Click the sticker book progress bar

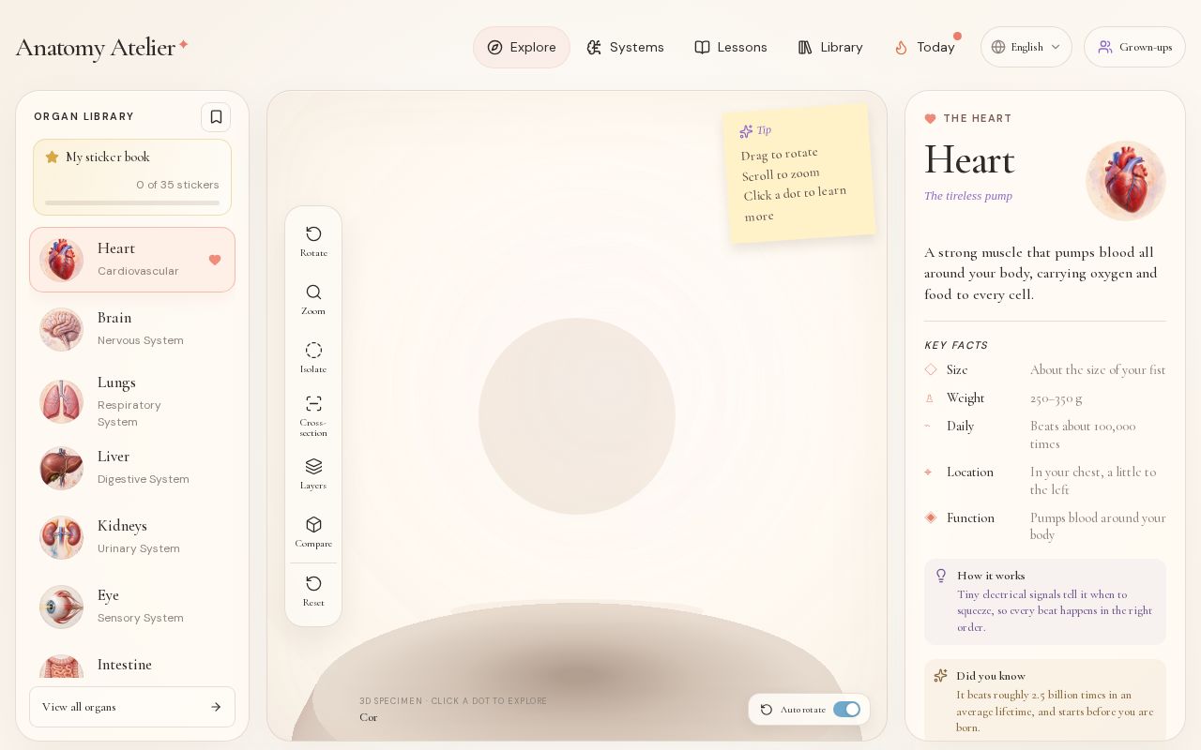132,202
